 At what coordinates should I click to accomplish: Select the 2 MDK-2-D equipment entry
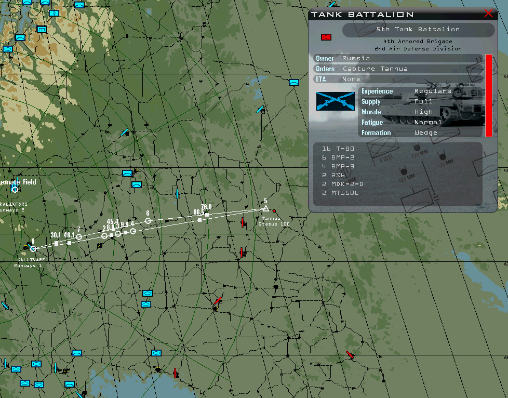[x=342, y=184]
